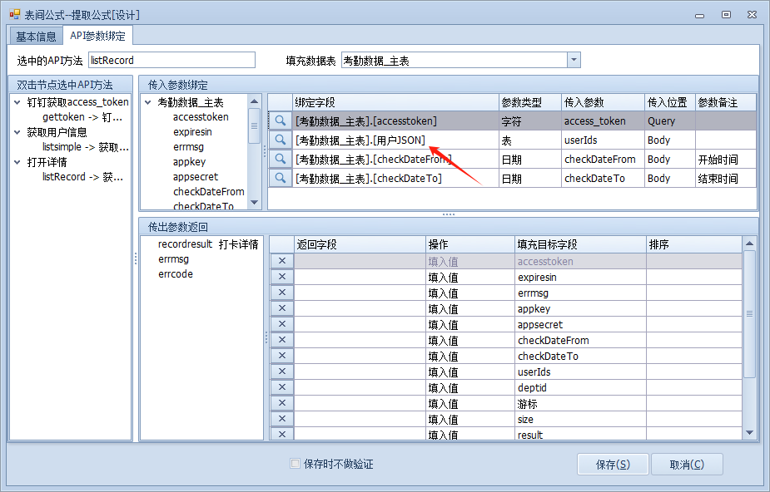This screenshot has width=770, height=492.
Task: Click magnifier icon for accesstoken binding row
Action: [281, 121]
